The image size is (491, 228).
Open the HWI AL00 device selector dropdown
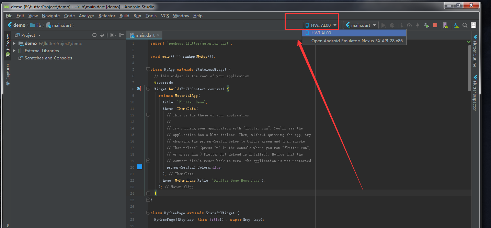[321, 25]
